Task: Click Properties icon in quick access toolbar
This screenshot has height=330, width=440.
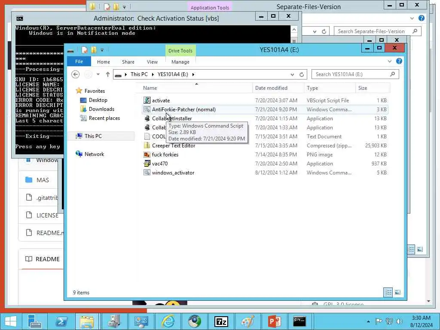Action: pos(85,50)
